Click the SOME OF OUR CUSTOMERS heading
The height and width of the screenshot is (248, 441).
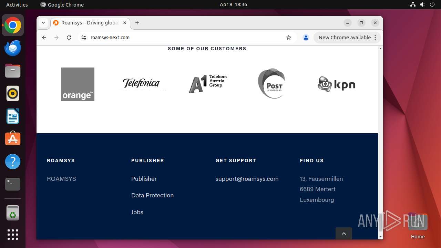[207, 49]
